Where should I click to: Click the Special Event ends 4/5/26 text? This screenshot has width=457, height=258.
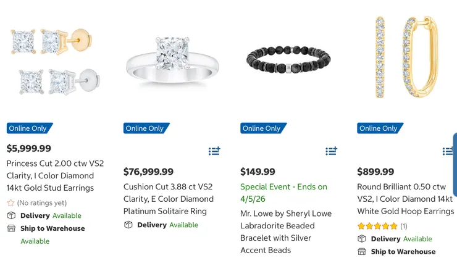(283, 193)
